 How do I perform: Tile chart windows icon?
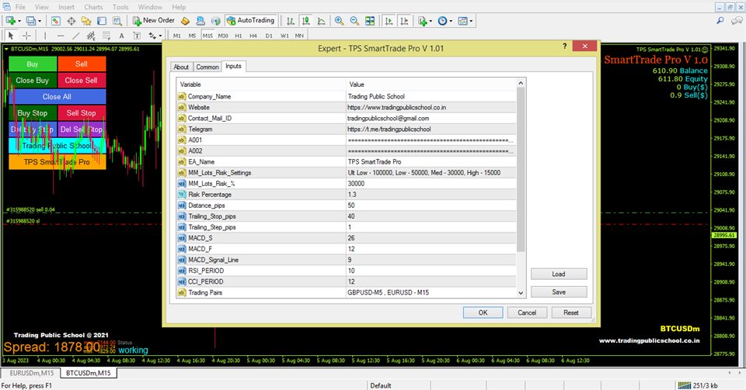pos(370,21)
